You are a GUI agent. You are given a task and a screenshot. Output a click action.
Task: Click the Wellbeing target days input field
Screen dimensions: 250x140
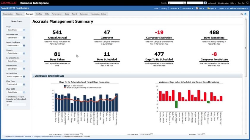[16, 105]
